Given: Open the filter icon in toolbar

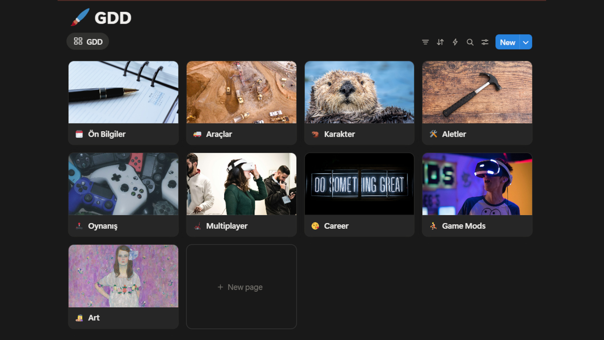Looking at the screenshot, I should click(425, 42).
